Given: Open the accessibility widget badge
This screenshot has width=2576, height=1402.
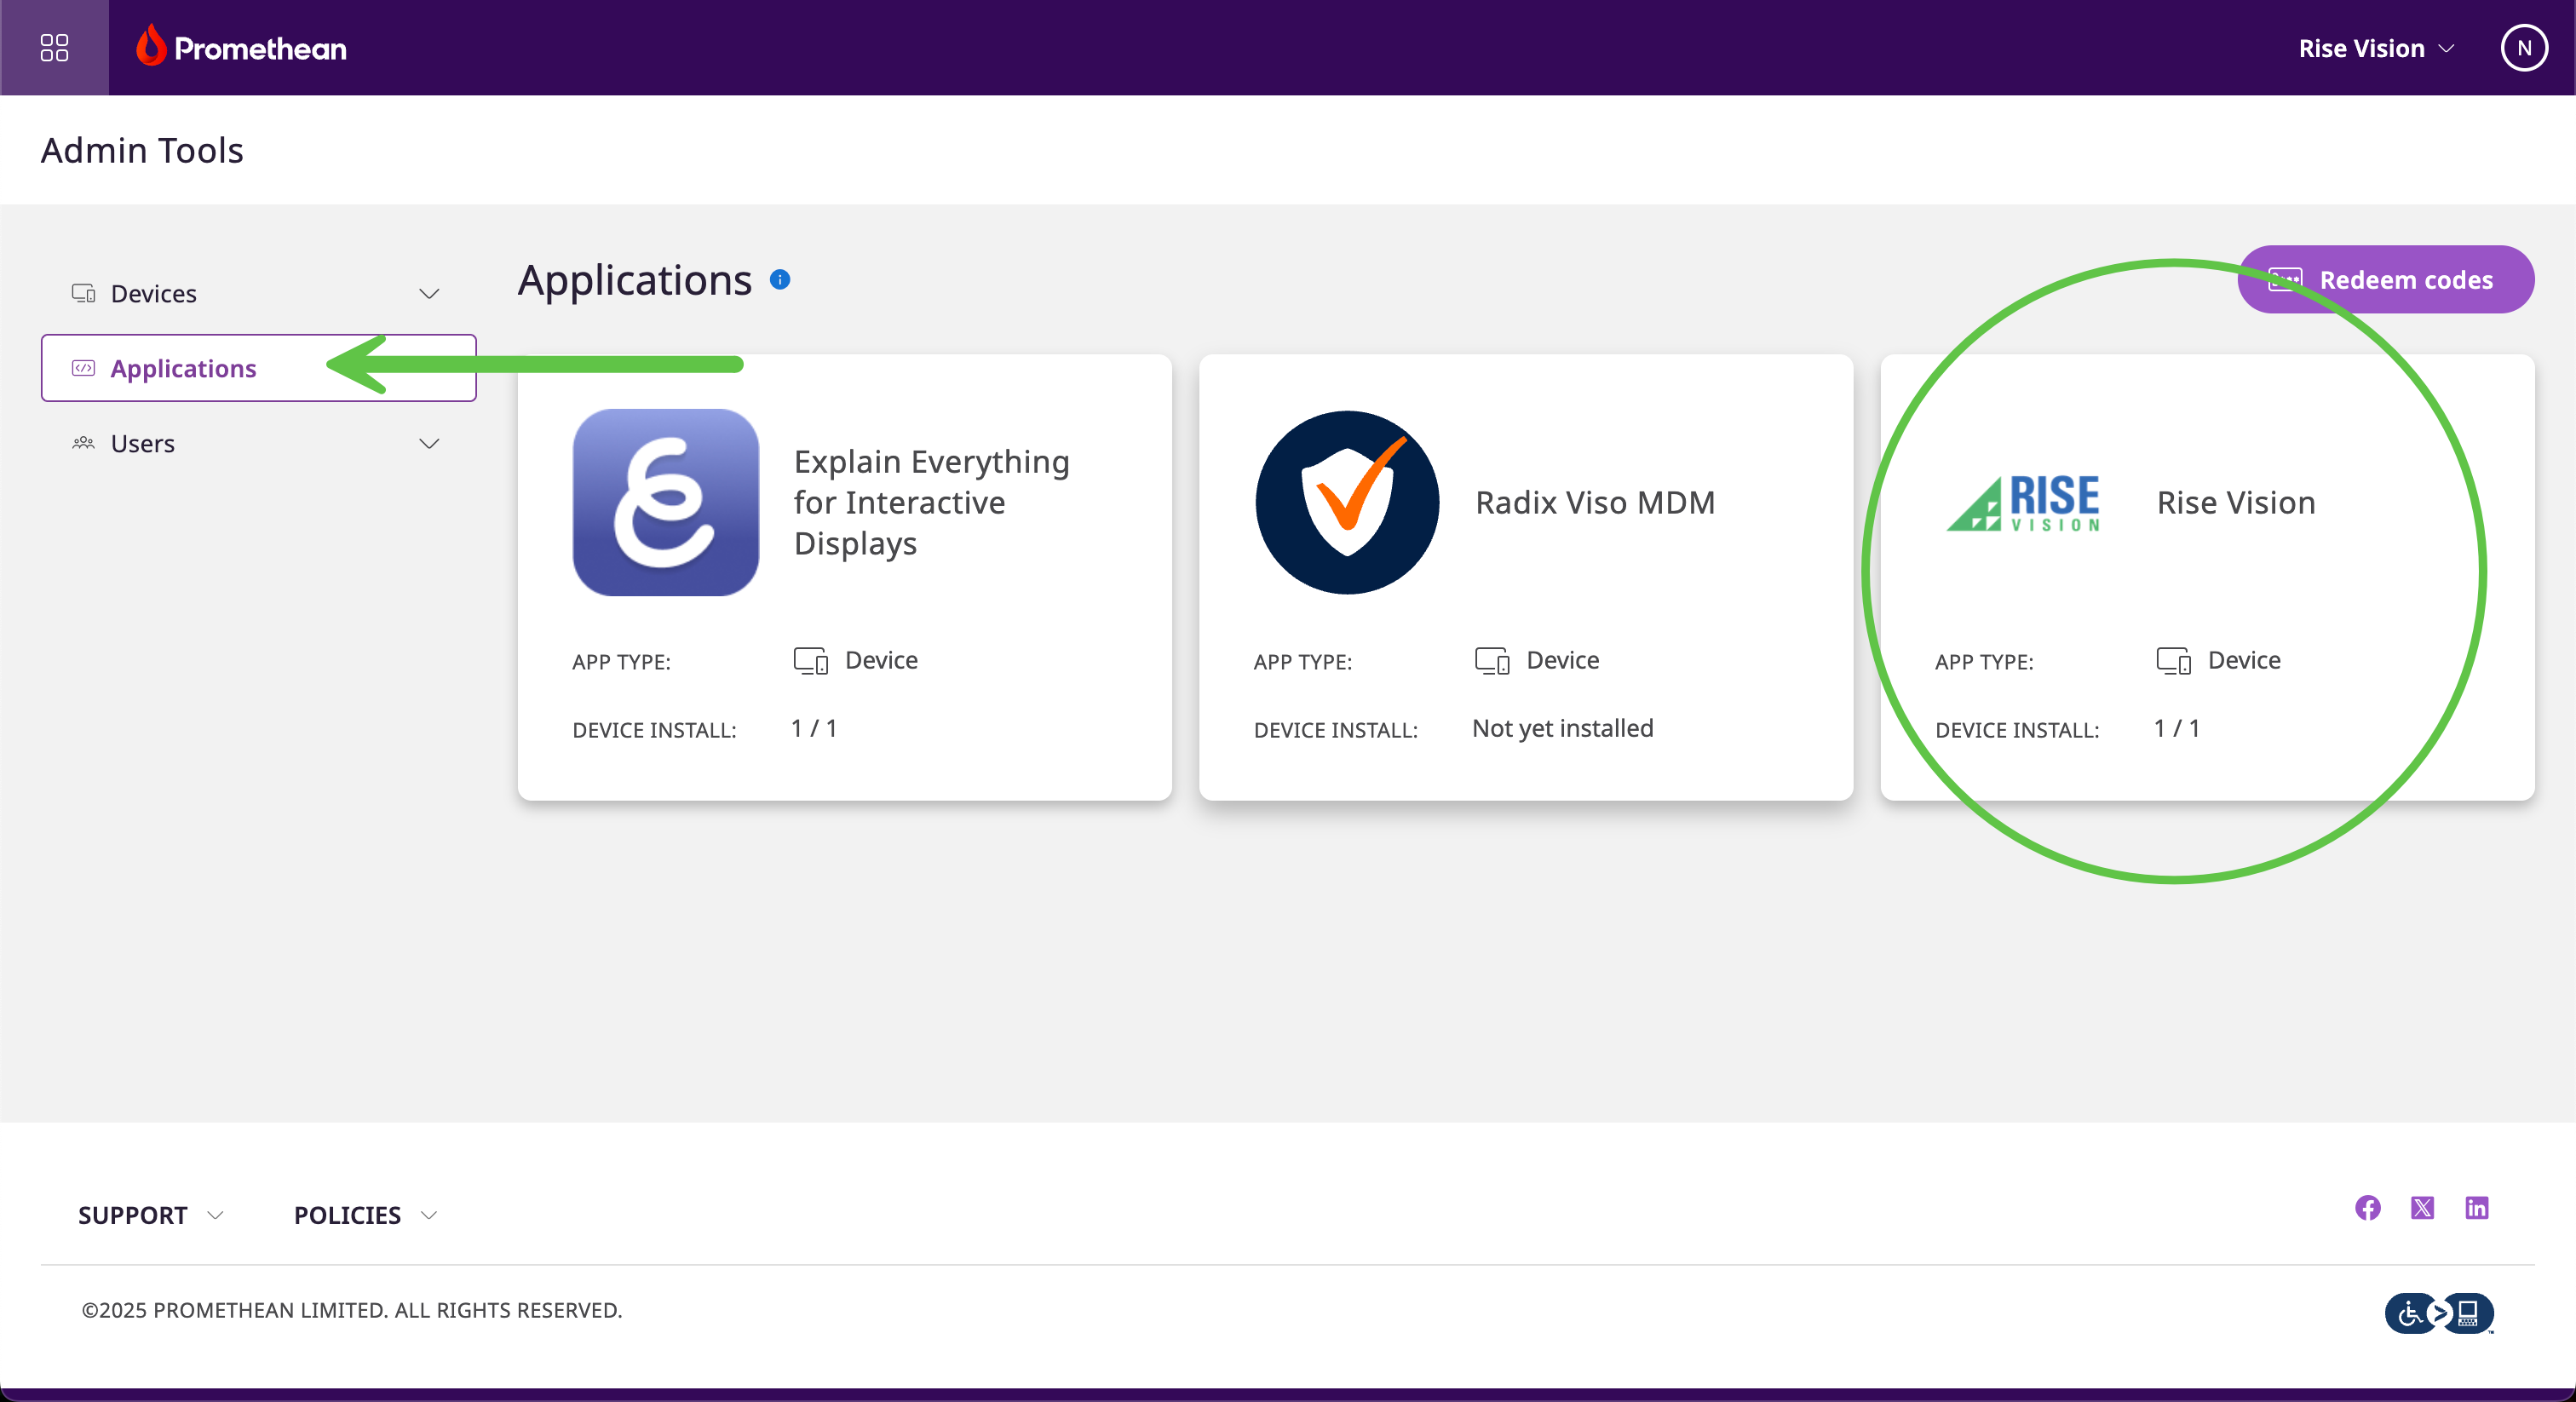Looking at the screenshot, I should tap(2439, 1313).
